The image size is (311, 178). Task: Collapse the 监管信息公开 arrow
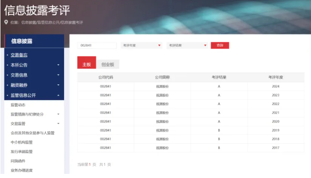[59, 95]
